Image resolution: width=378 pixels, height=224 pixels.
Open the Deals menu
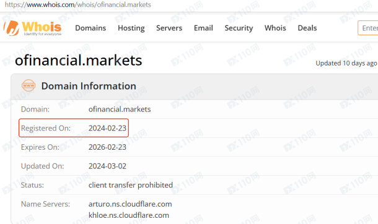(x=307, y=28)
